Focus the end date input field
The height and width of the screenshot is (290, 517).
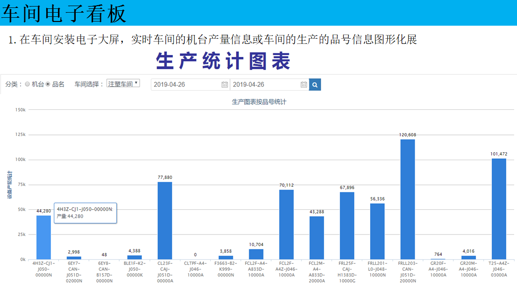tap(269, 85)
